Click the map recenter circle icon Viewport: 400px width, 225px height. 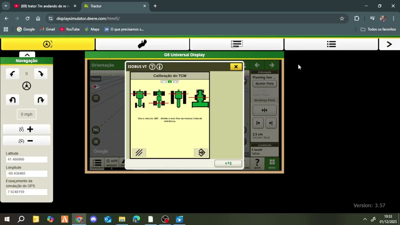tap(96, 130)
